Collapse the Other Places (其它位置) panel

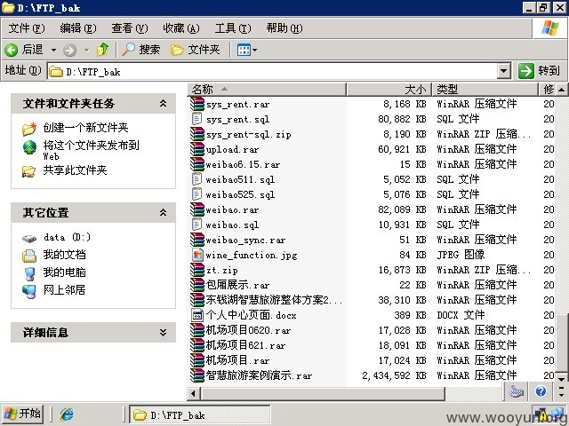point(164,213)
